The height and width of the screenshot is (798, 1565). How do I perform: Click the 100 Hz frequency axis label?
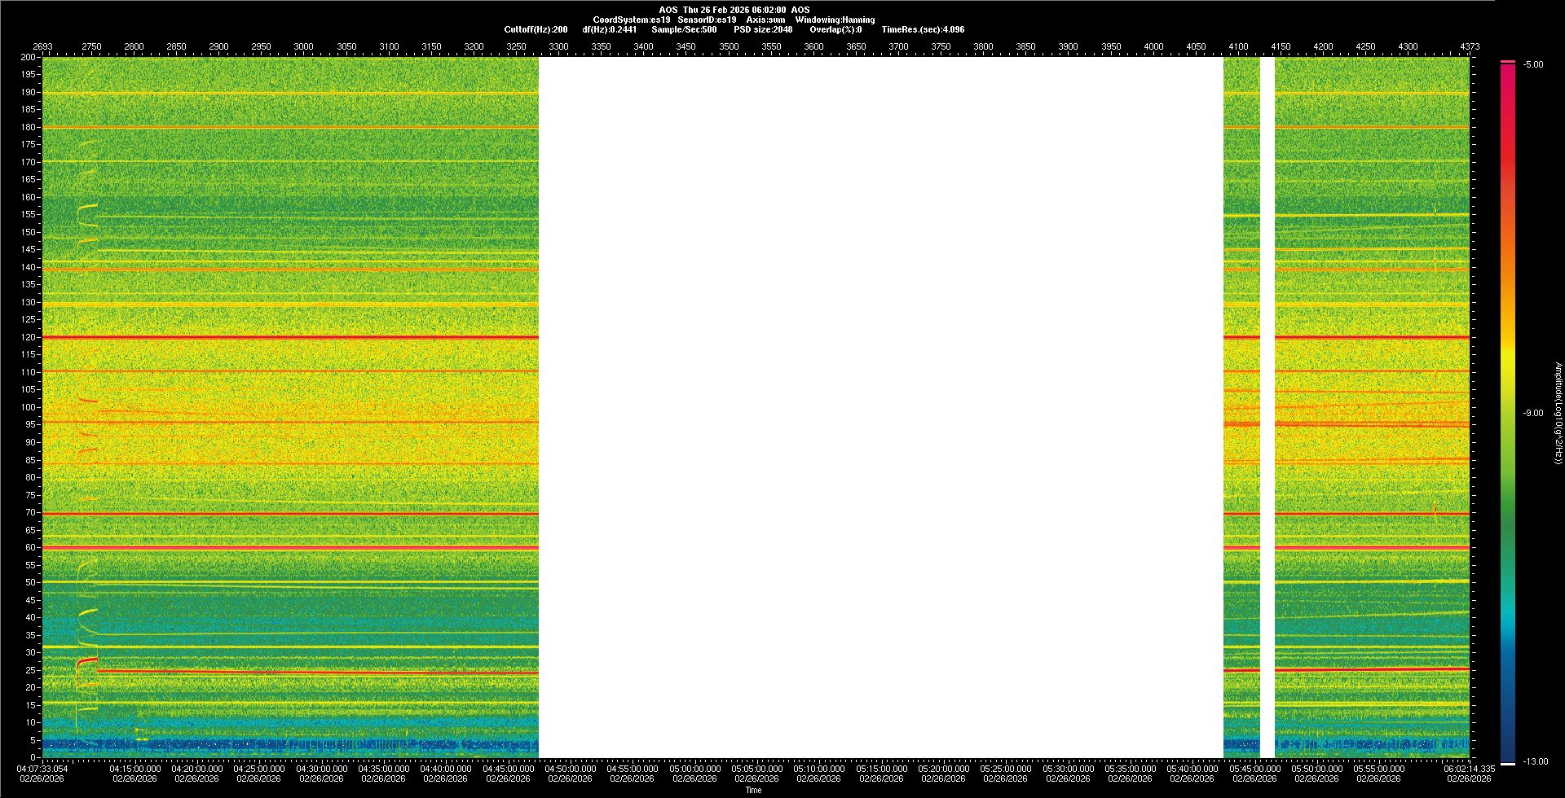pos(29,407)
